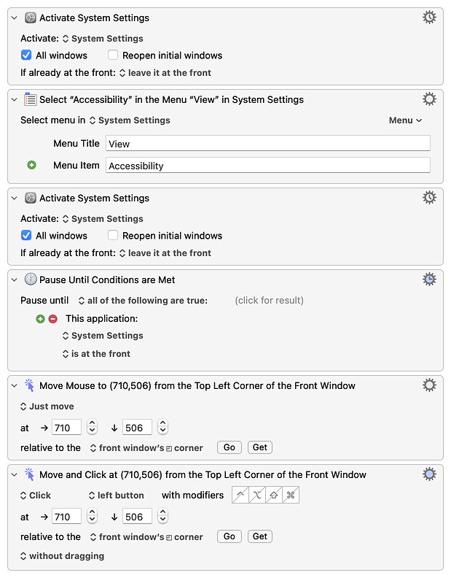The height and width of the screenshot is (578, 451).
Task: Open gear menu of the Move and Click action
Action: (429, 474)
